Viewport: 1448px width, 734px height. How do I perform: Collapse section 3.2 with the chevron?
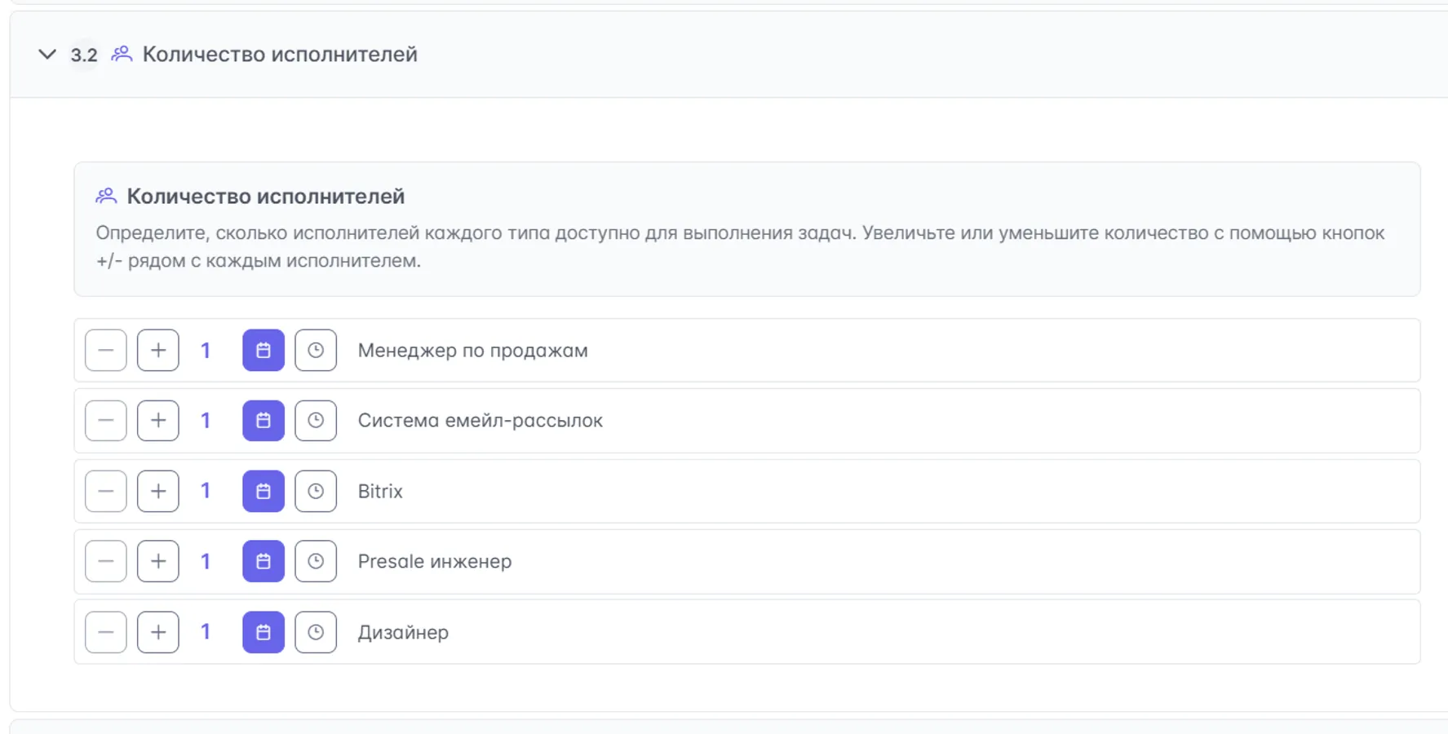pyautogui.click(x=46, y=55)
